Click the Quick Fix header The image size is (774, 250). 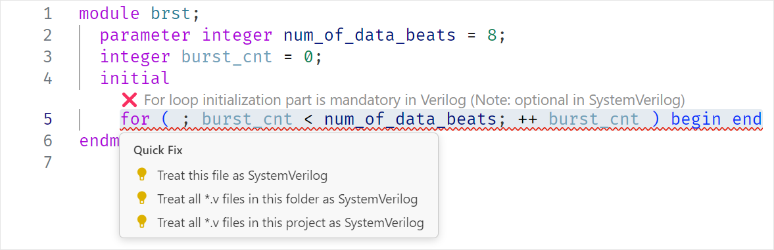pos(158,151)
